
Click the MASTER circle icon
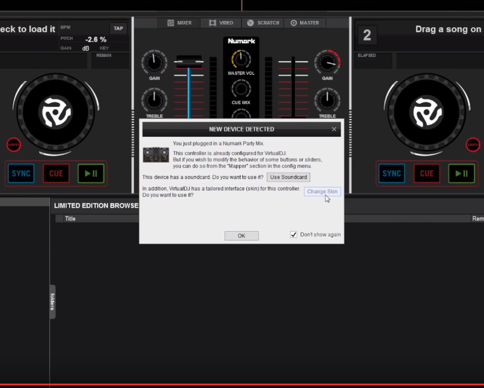click(294, 23)
